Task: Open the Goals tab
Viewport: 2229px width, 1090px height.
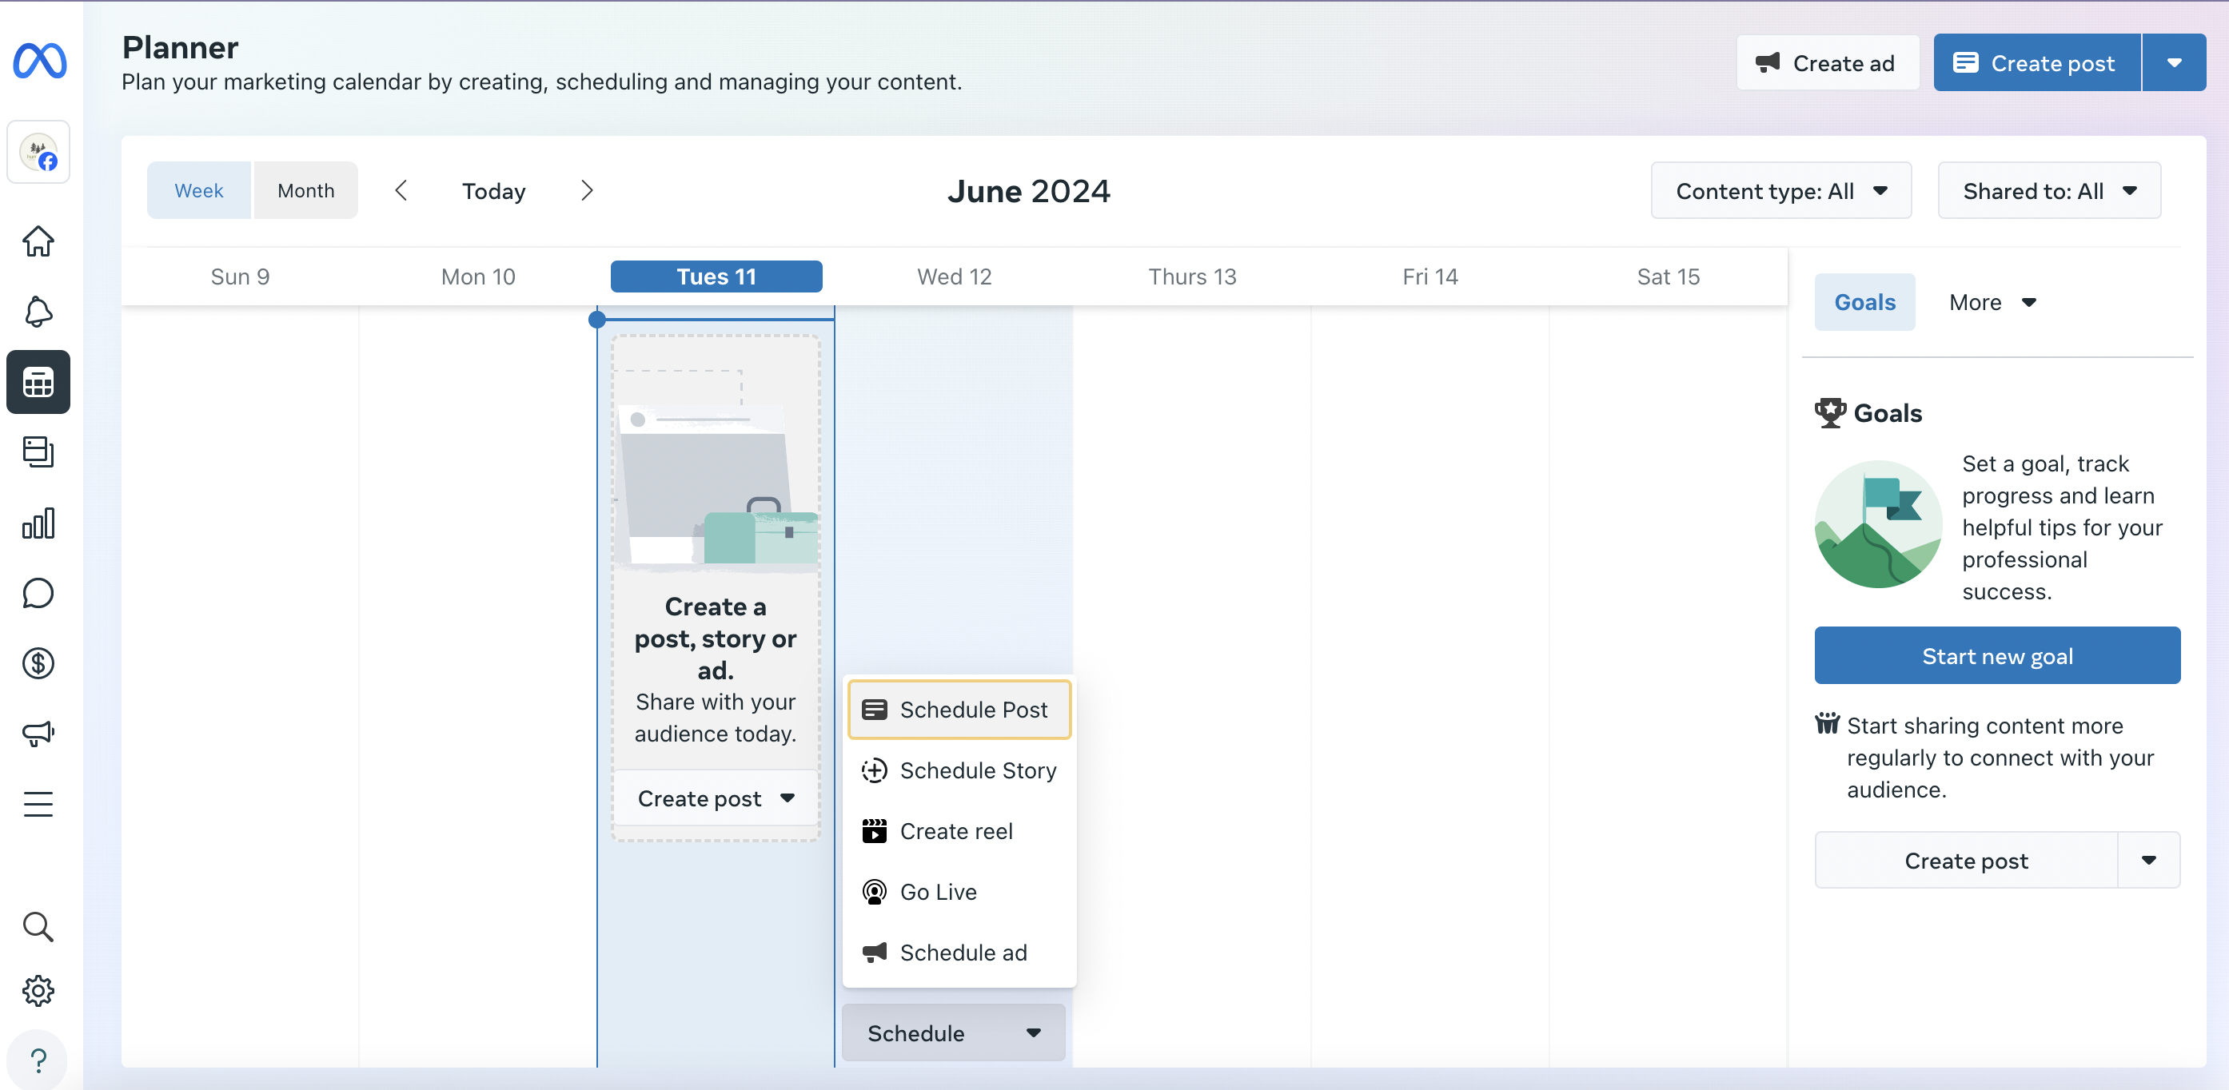Action: [x=1864, y=302]
